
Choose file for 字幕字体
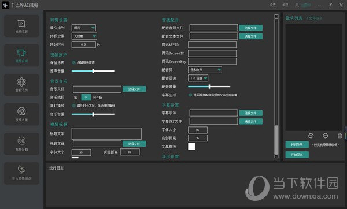251,113
